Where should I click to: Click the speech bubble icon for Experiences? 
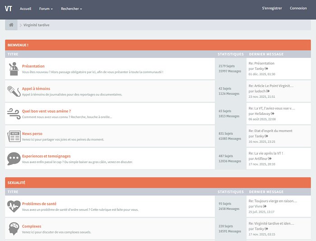(14, 159)
